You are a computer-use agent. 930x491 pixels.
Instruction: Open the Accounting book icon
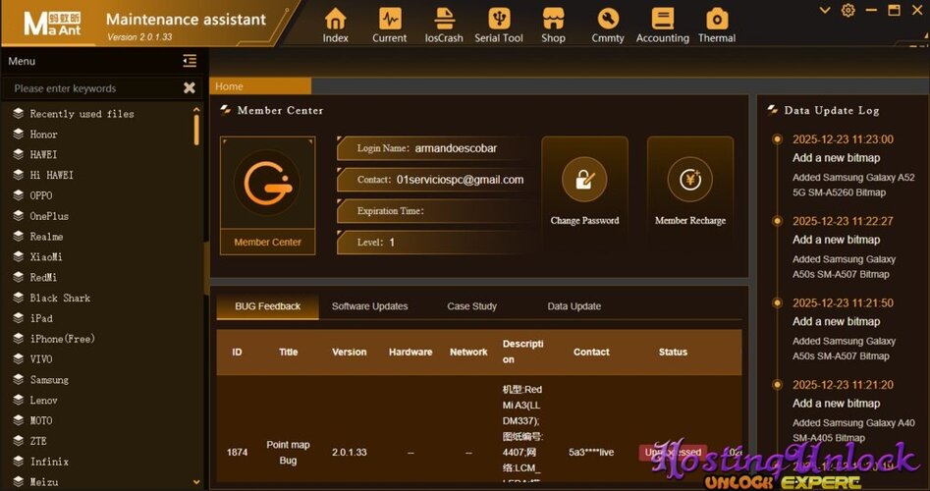(x=663, y=26)
